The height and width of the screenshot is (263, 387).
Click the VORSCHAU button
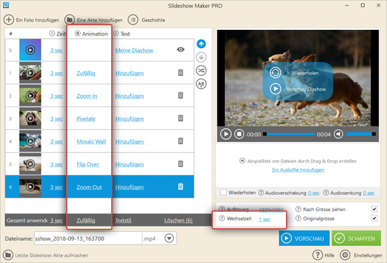(x=304, y=238)
